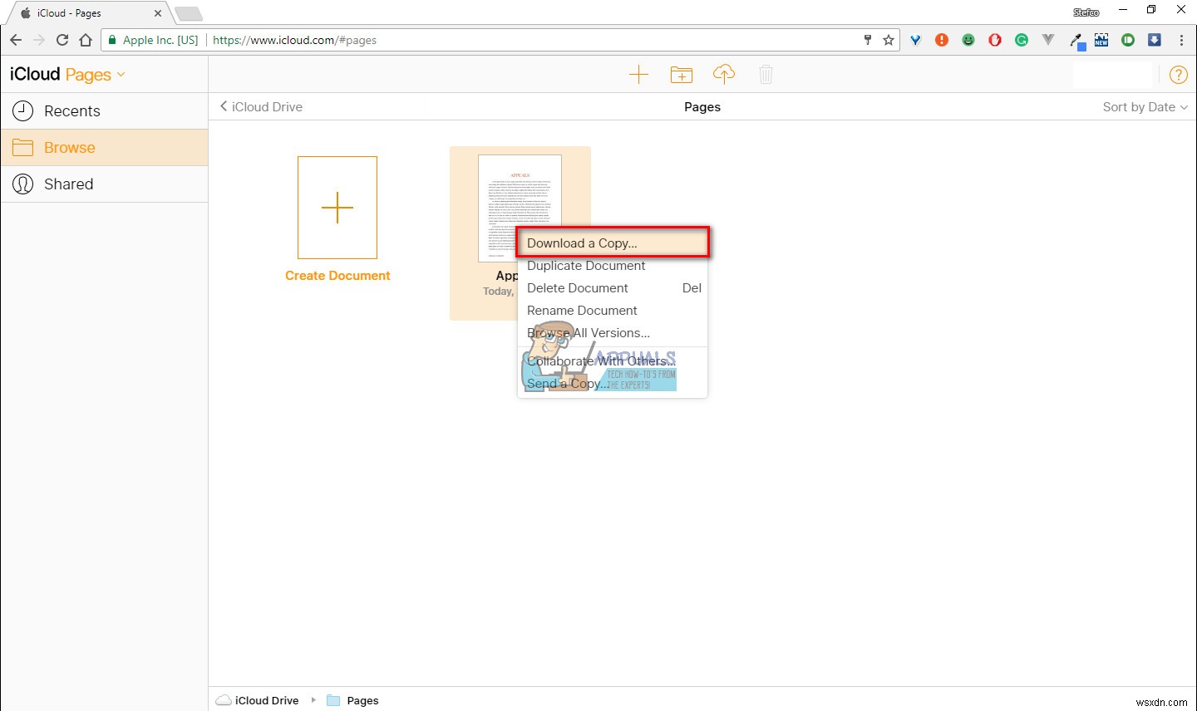Open a new browser tab

189,13
